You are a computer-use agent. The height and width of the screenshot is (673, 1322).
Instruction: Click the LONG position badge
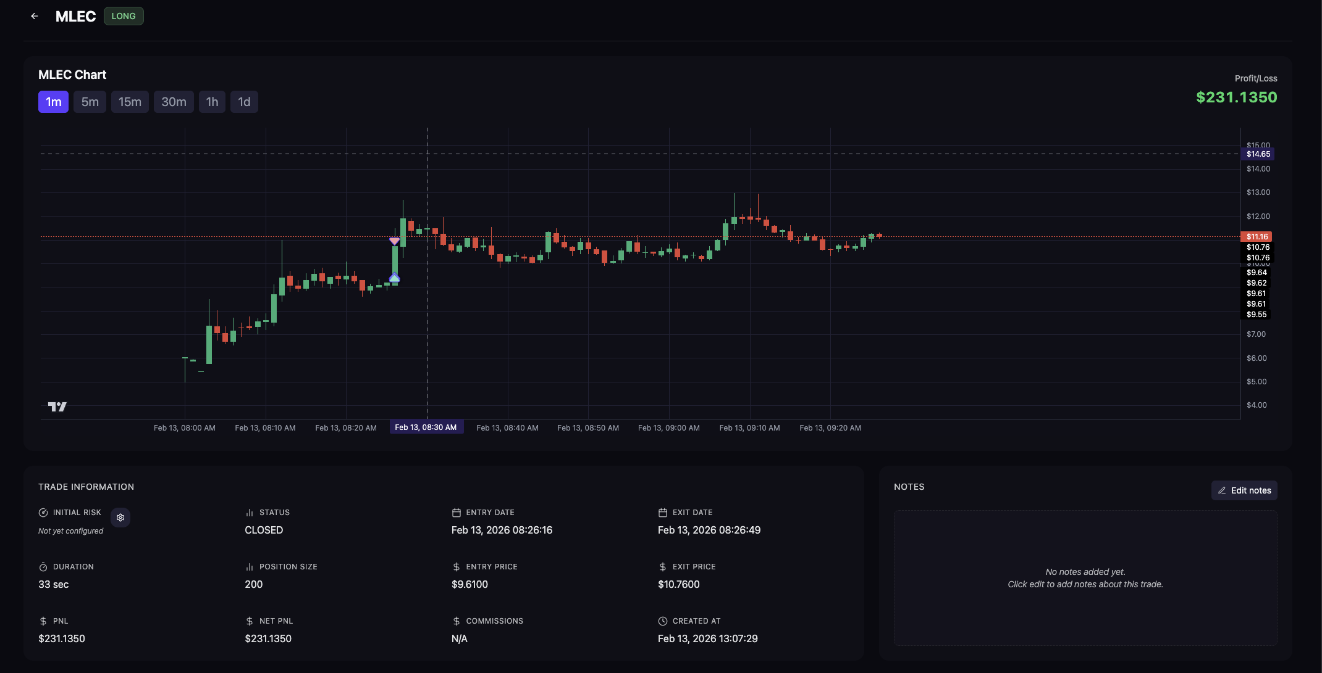pos(124,16)
